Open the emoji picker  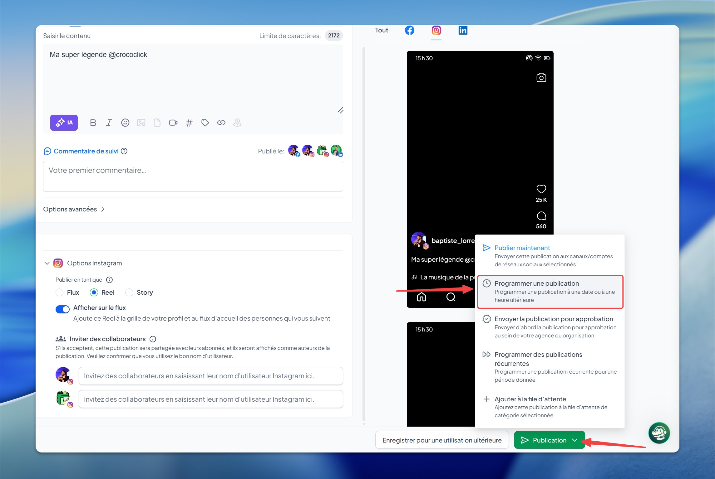coord(125,123)
